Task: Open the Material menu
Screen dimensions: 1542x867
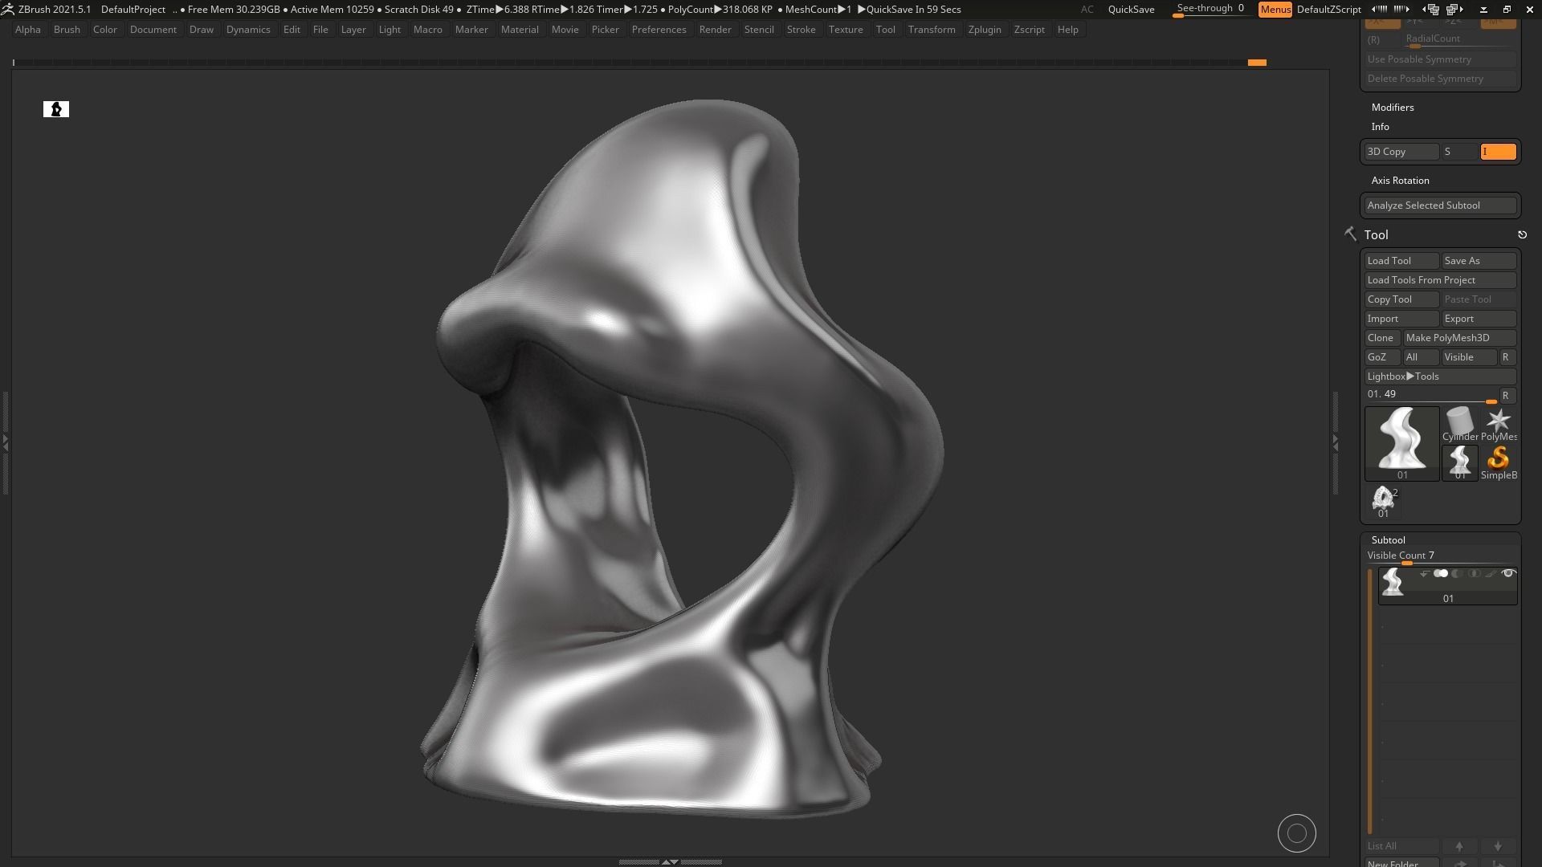Action: click(520, 30)
